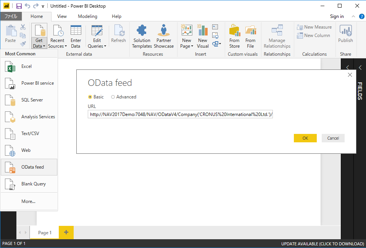Click More... in the Get Data menu
Viewport: 366px width, 248px height.
29,201
